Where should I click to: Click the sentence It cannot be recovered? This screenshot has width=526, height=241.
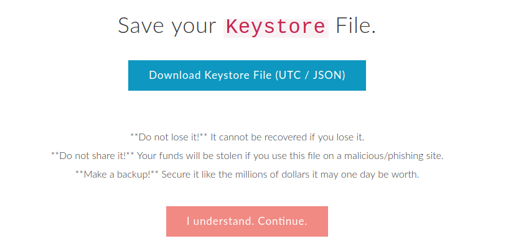(x=287, y=137)
